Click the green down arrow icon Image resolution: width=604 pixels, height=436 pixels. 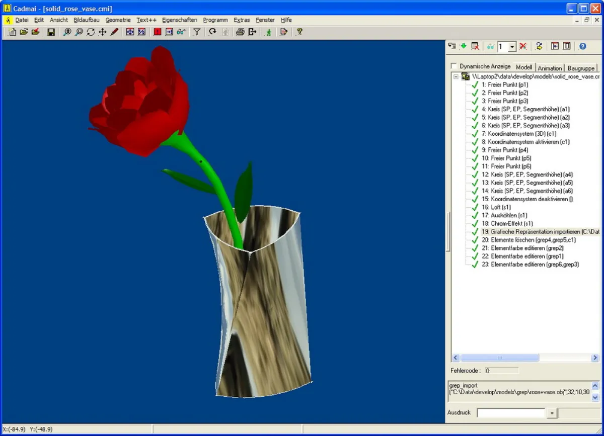click(463, 46)
